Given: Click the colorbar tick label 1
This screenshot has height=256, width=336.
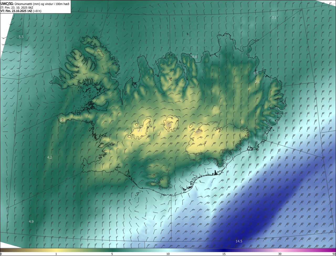Looking at the screenshot, I should point(56,254).
